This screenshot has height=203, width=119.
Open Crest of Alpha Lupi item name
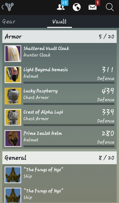point(43,112)
